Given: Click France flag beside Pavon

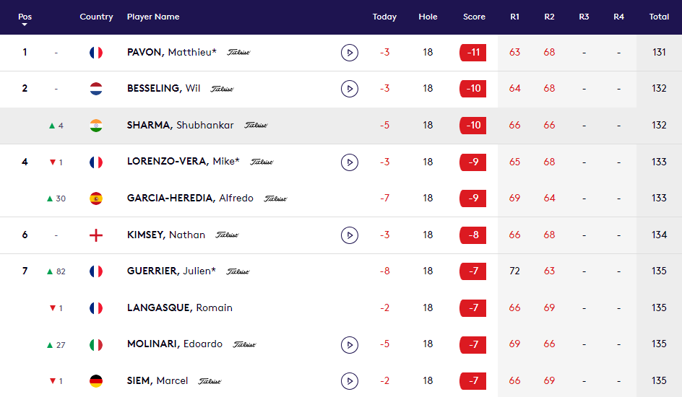Looking at the screenshot, I should [96, 53].
